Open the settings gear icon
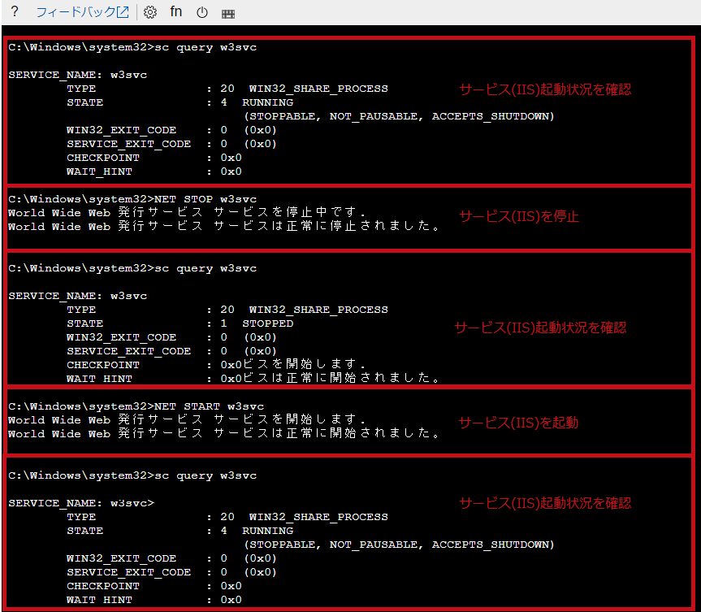Screen dimensions: 701x612 [x=150, y=12]
